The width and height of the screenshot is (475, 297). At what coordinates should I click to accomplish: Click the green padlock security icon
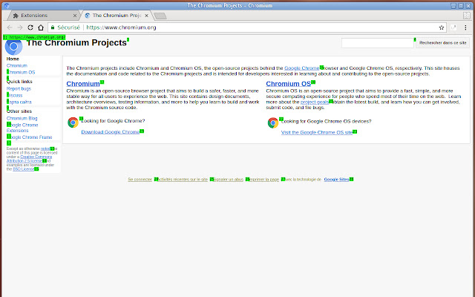pos(53,27)
